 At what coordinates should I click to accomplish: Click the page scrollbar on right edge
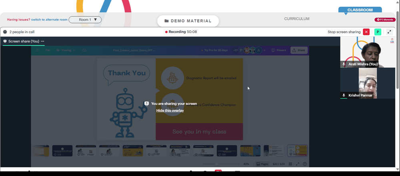tap(398, 50)
